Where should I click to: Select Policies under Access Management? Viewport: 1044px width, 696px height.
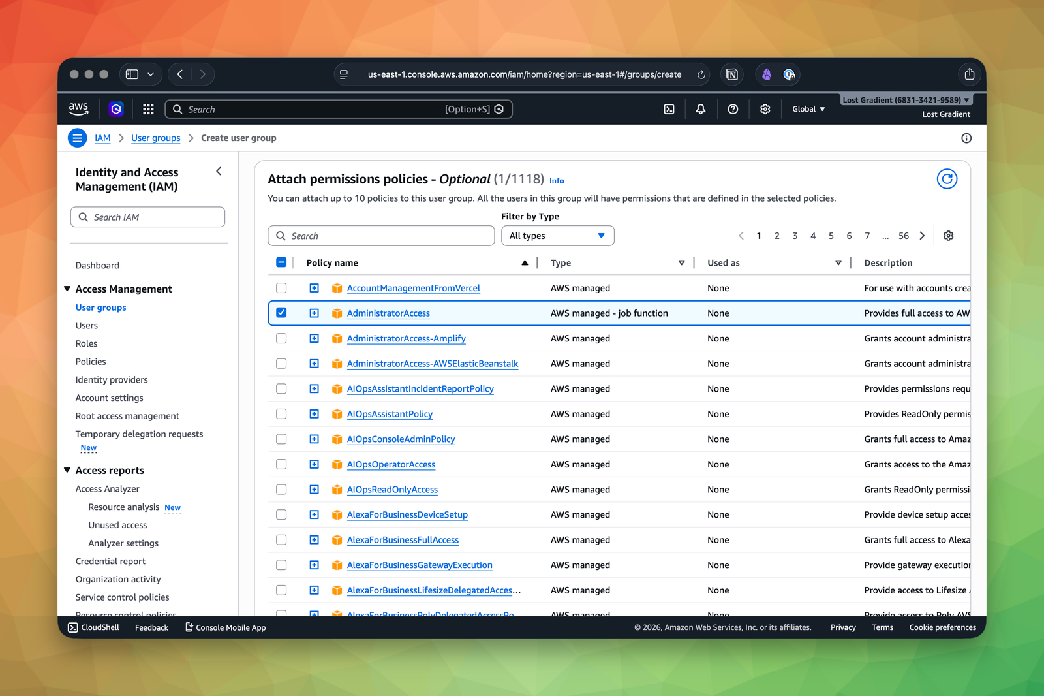tap(91, 361)
